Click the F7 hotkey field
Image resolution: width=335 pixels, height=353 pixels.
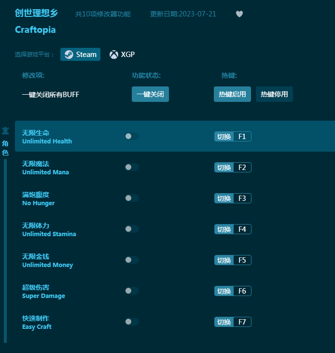click(x=242, y=322)
